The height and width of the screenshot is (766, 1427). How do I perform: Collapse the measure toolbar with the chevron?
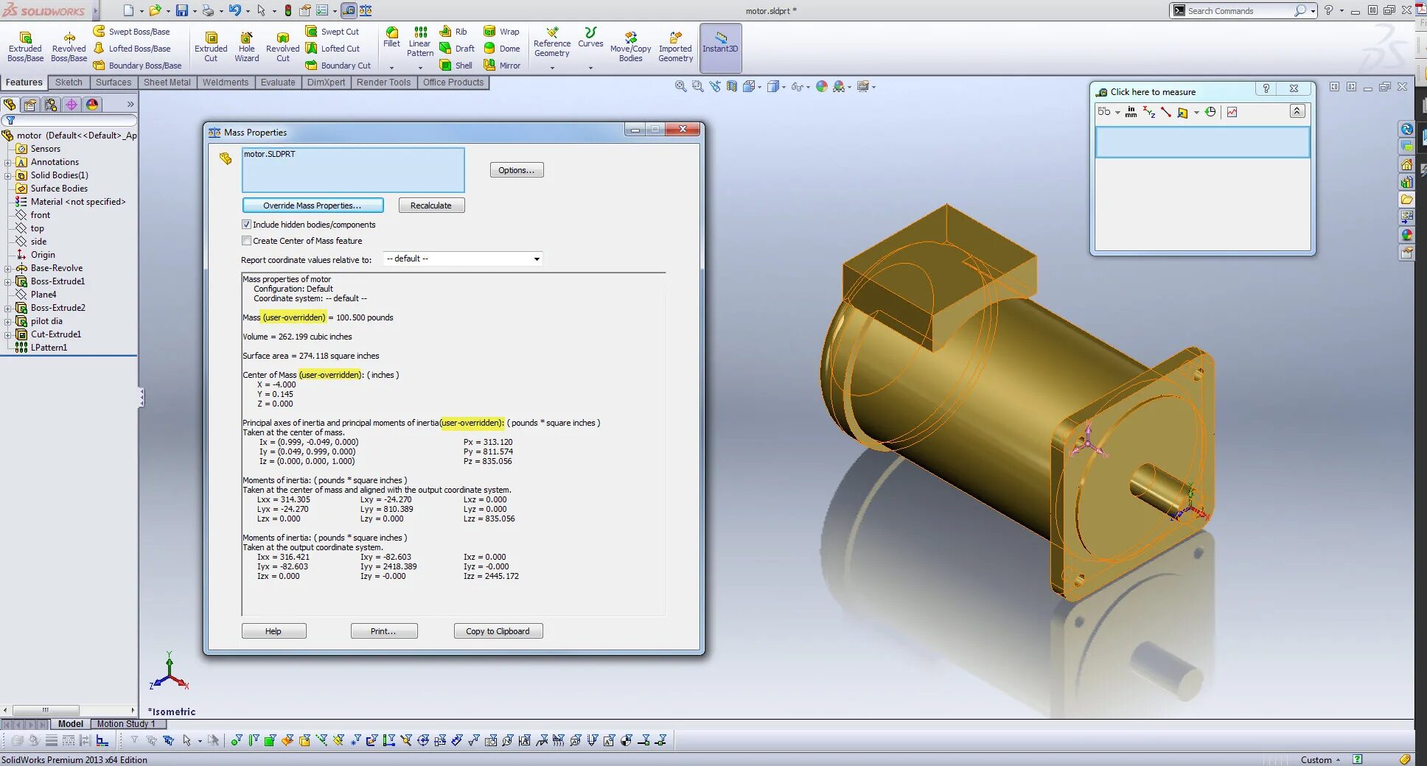(1297, 112)
